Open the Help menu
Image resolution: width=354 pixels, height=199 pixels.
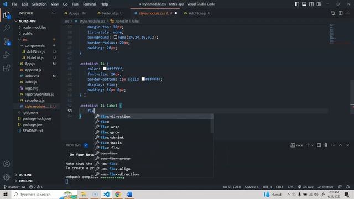[x=104, y=4]
